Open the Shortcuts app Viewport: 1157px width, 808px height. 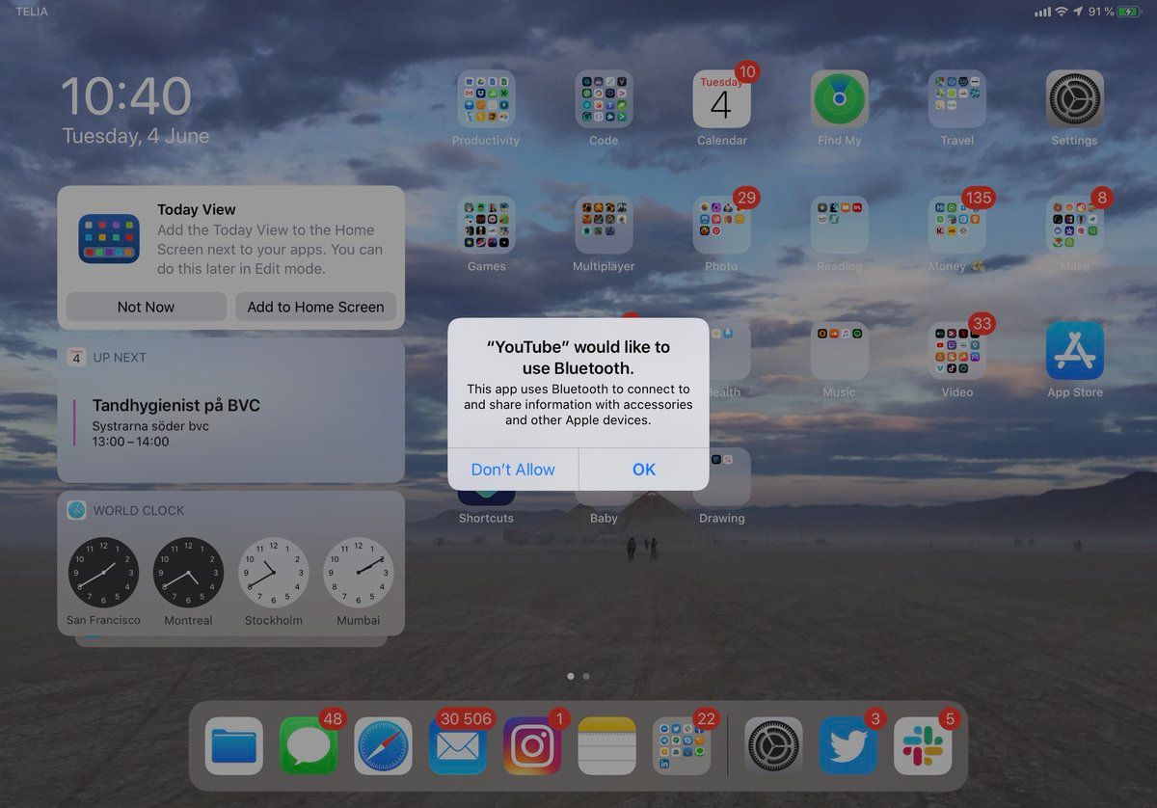click(486, 498)
